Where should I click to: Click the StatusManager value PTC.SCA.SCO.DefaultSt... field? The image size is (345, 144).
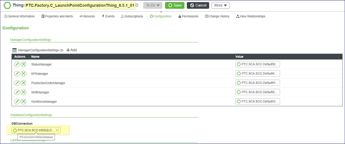[x=257, y=64]
